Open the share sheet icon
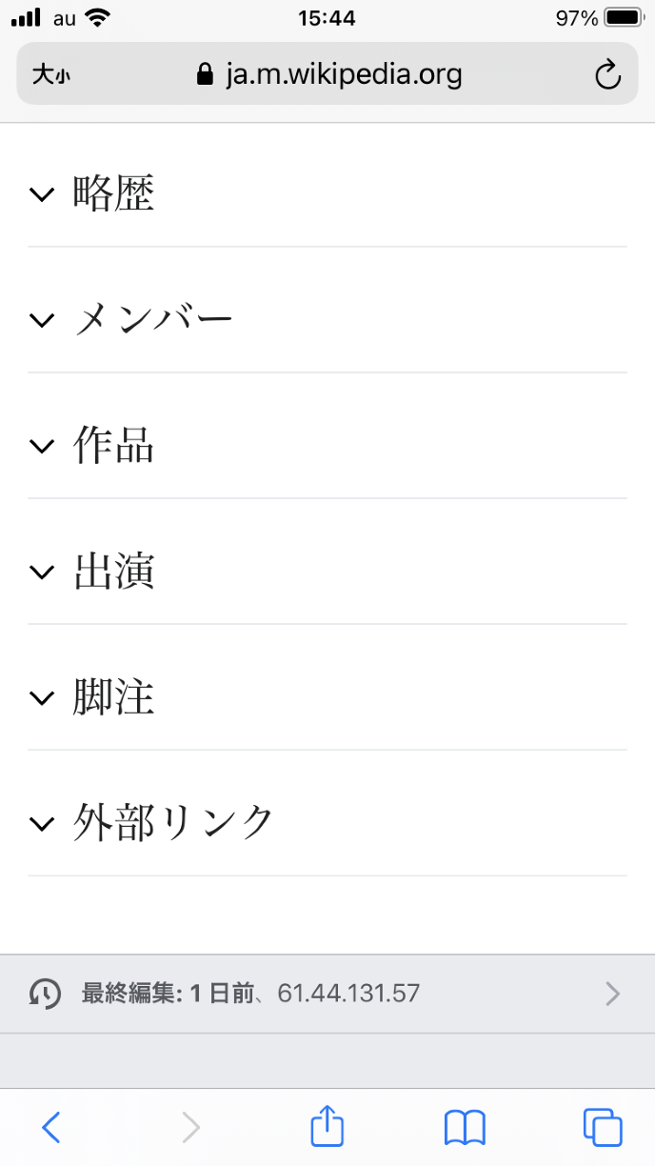This screenshot has width=655, height=1166. click(327, 1127)
